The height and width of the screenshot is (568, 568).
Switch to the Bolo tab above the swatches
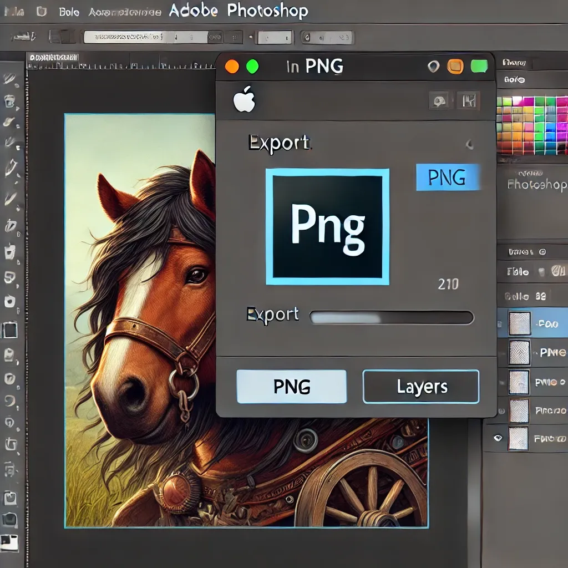[514, 79]
